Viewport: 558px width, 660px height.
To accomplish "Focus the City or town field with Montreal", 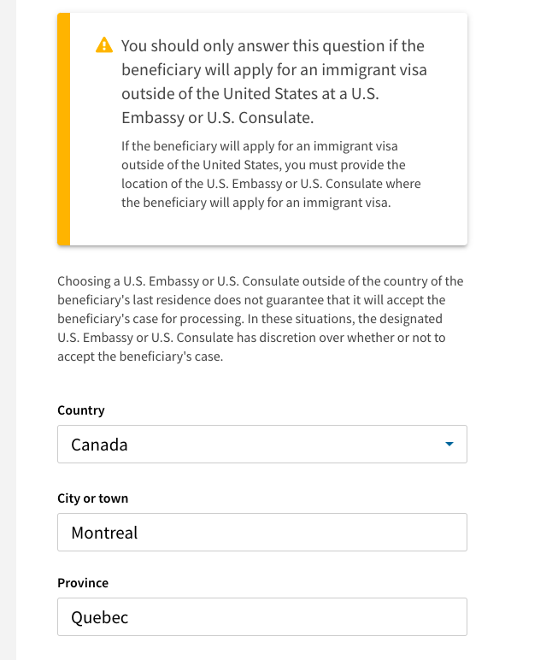I will [262, 532].
